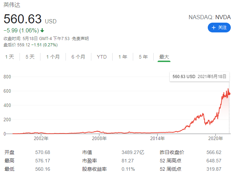
Task: Click the blue 关注 follow button
Action: (219, 28)
